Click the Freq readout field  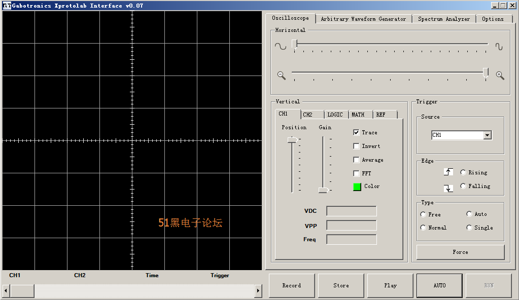352,240
